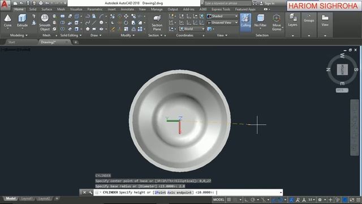Switch to Layout1 tab
Image resolution: width=362 pixels, height=204 pixels.
tap(27, 198)
